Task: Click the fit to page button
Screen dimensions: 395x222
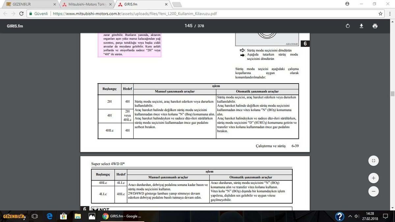Action: [x=373, y=161]
